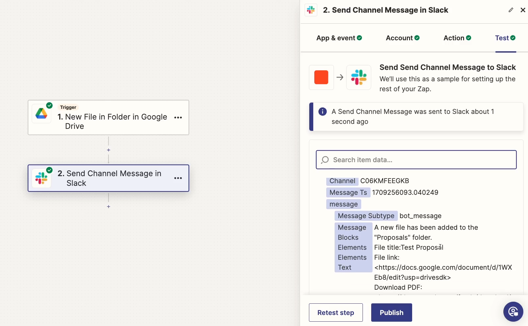The image size is (528, 326).
Task: Click the pencil rename icon in panel header
Action: coord(511,10)
